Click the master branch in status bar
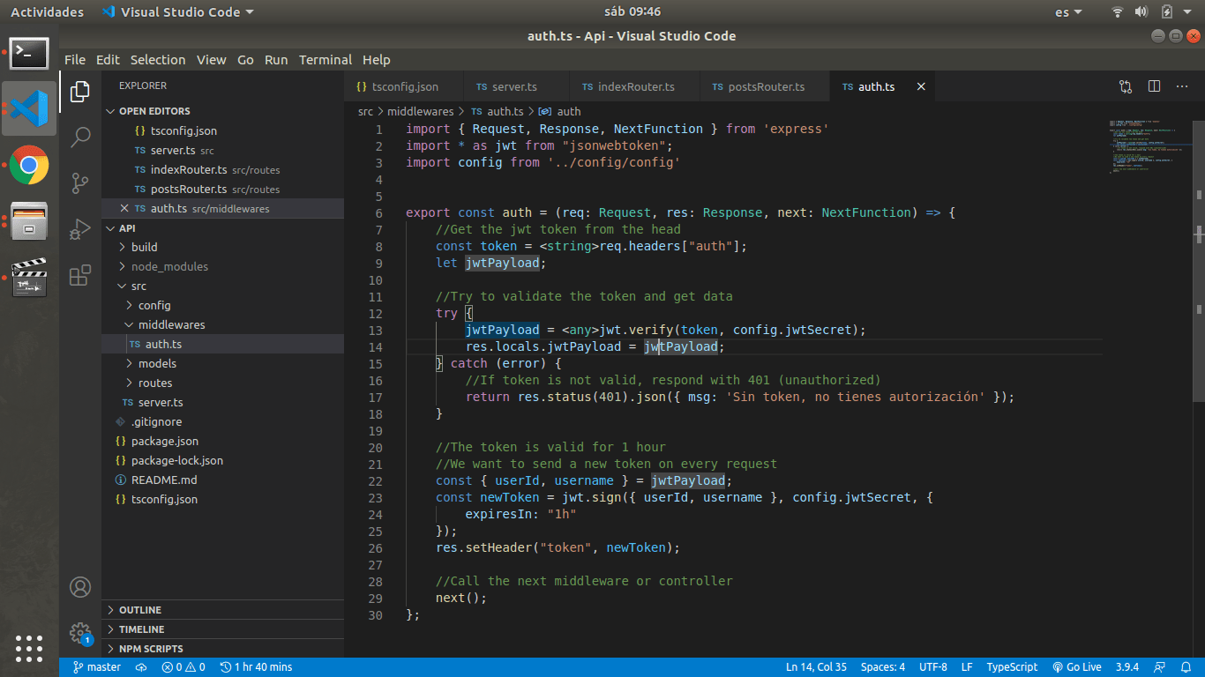 pos(97,667)
